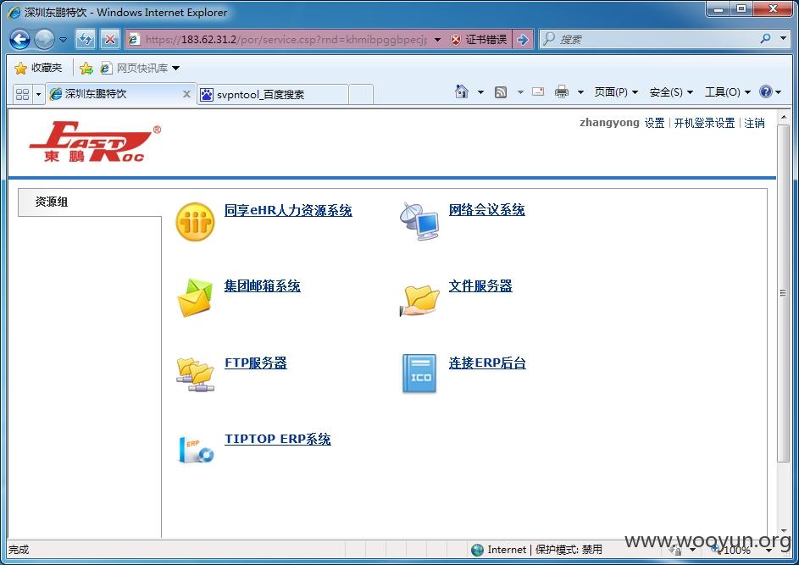
Task: Open the 集团邮箱系统 link
Action: [262, 285]
